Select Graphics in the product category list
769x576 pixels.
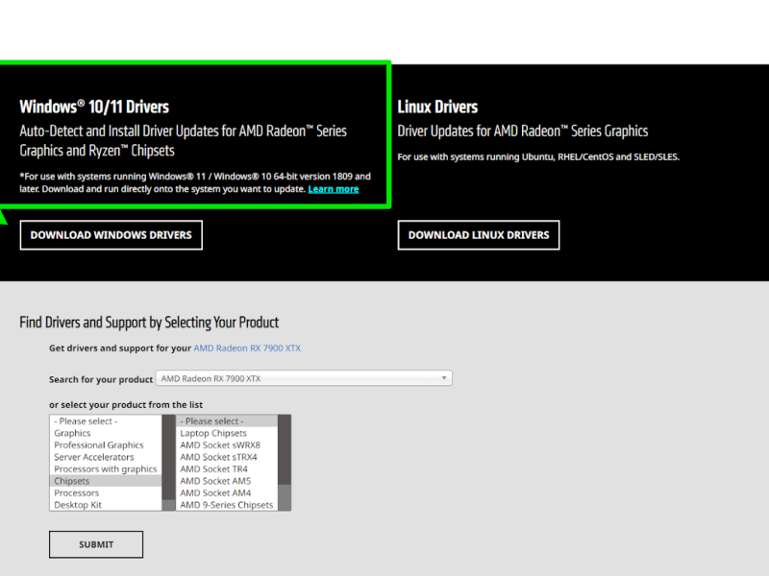tap(106, 433)
